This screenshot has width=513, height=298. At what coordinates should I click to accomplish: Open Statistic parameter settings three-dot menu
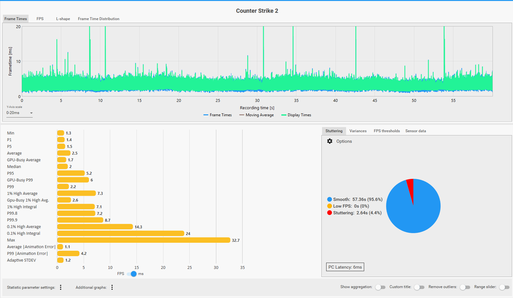61,287
